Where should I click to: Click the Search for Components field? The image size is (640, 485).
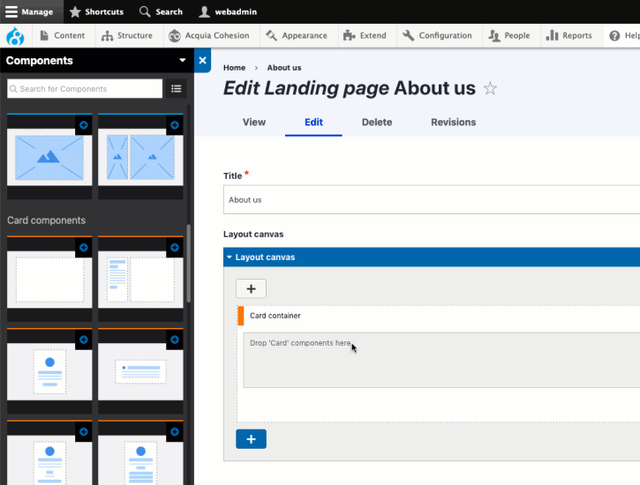coord(86,88)
